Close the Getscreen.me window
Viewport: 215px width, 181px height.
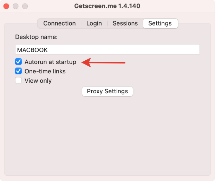tap(6, 6)
